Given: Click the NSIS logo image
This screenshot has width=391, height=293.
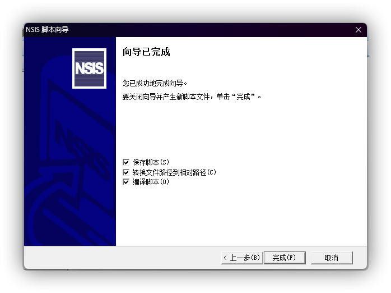Looking at the screenshot, I should 89,68.
